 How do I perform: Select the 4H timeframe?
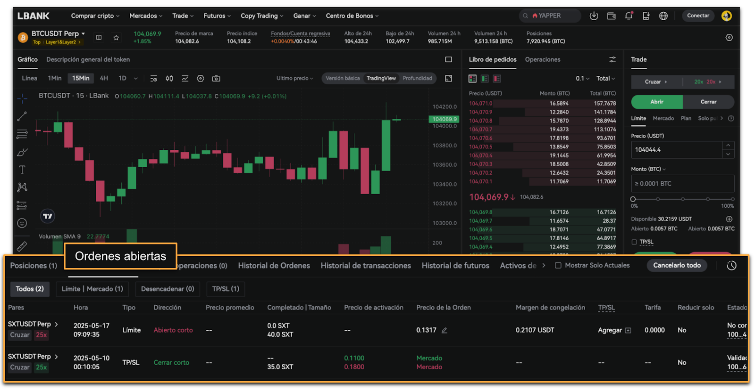point(104,78)
